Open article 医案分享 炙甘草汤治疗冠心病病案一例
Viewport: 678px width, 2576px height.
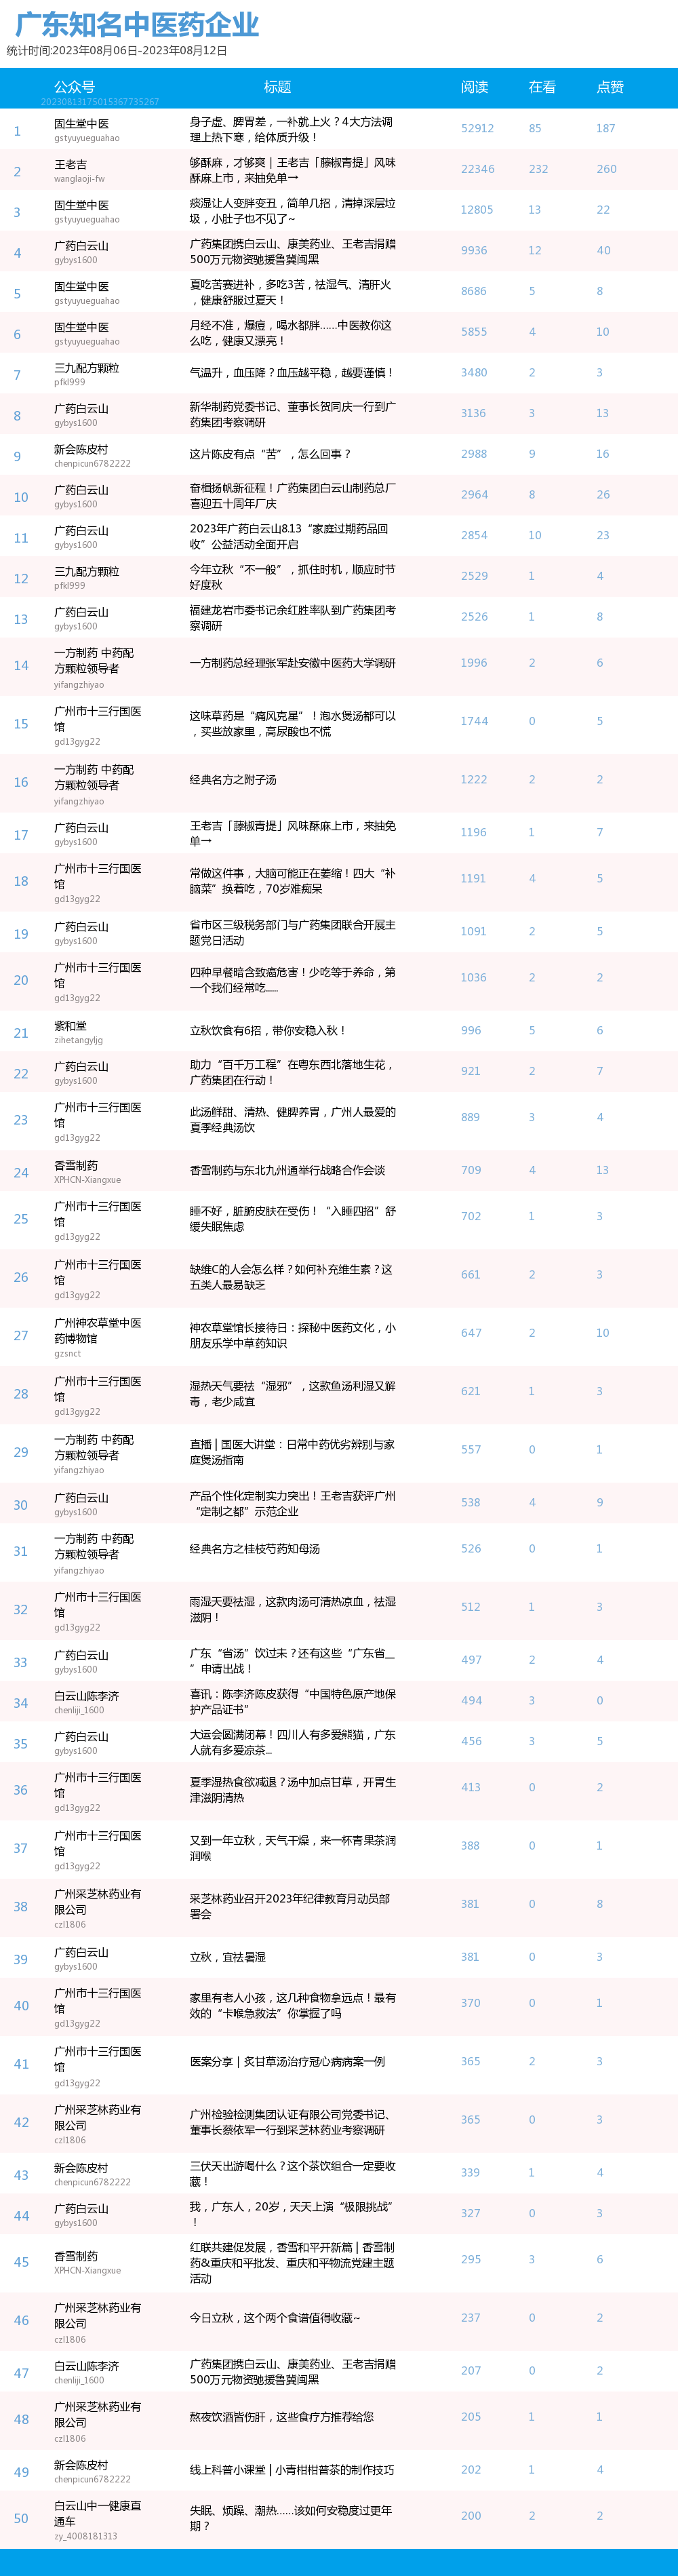coord(287,2062)
